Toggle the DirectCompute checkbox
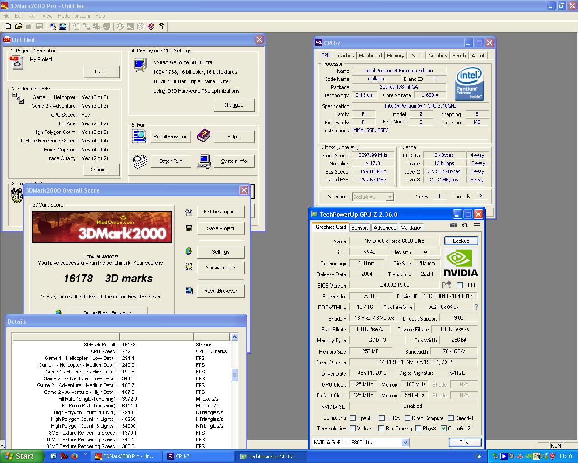This screenshot has height=463, width=578. click(407, 418)
